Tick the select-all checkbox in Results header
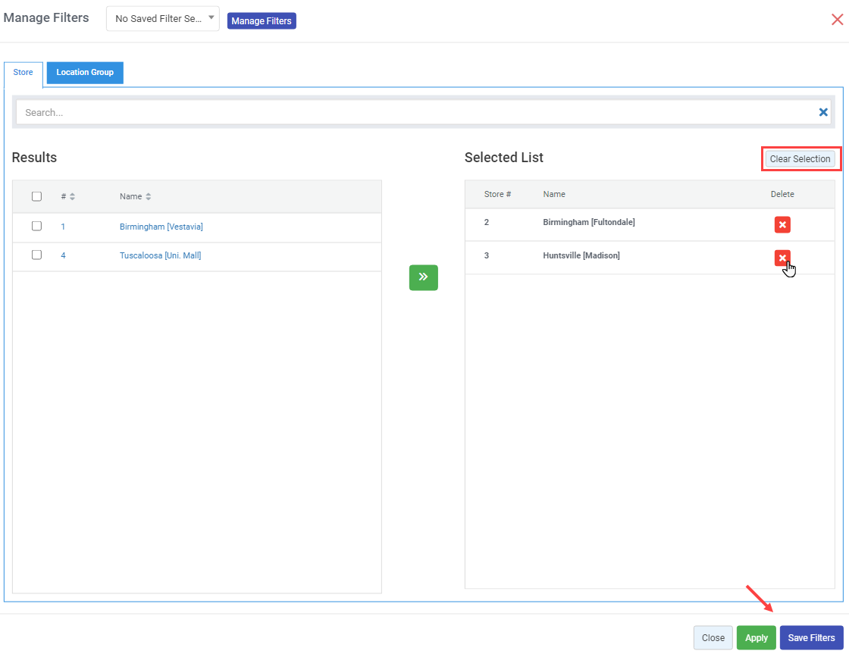Image resolution: width=849 pixels, height=657 pixels. point(37,196)
